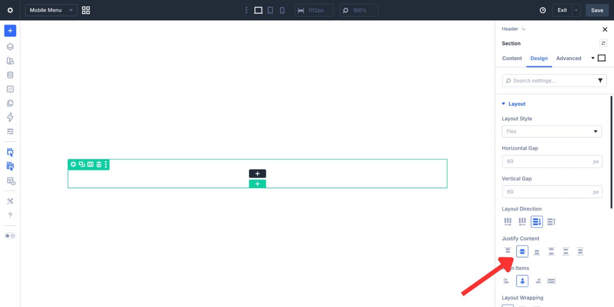614x307 pixels.
Task: Open the filter funnel in search settings
Action: tap(600, 81)
